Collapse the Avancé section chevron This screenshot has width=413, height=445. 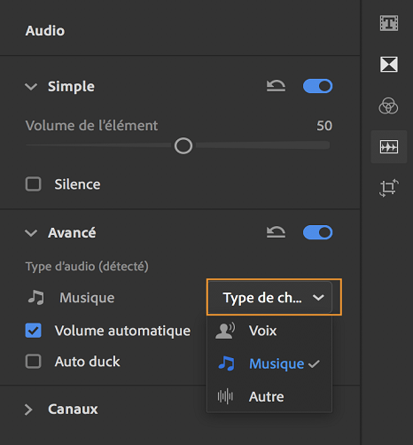[31, 233]
